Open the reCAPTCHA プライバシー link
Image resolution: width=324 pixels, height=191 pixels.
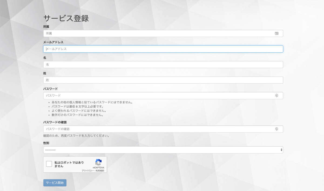pos(88,171)
